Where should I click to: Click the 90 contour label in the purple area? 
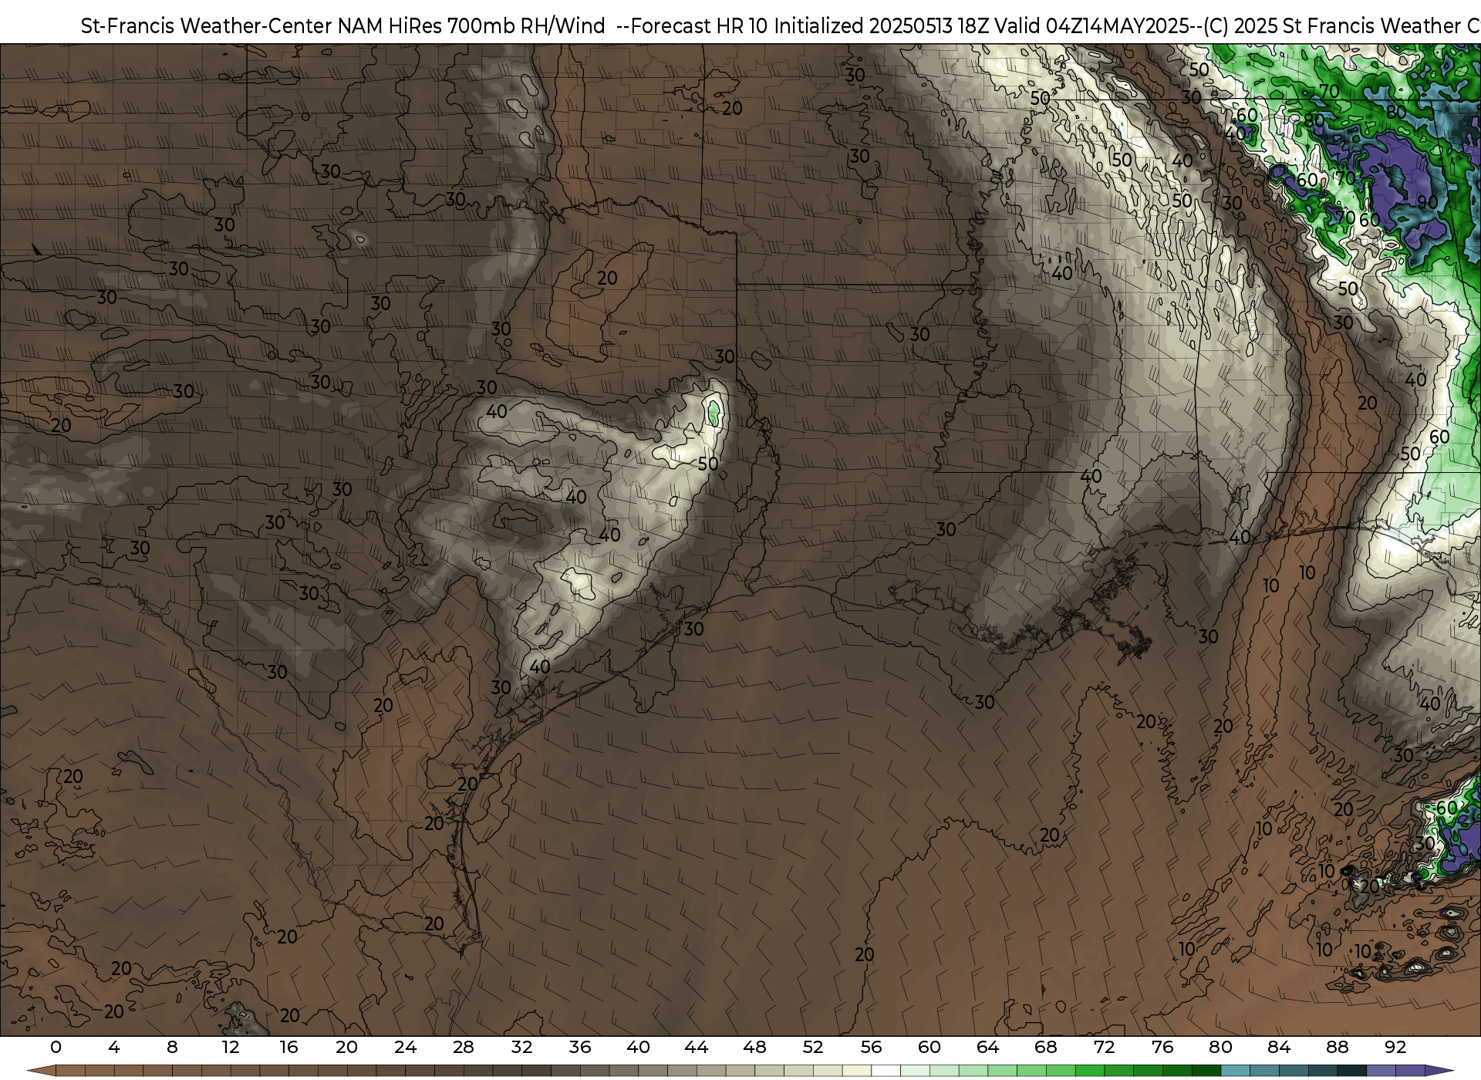pyautogui.click(x=1428, y=202)
